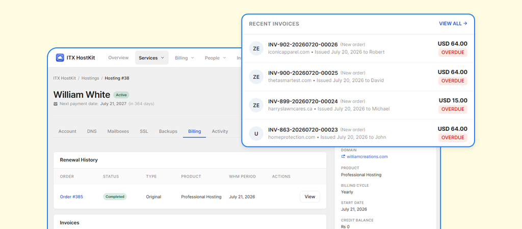
Task: Expand the Services dropdown menu
Action: (151, 58)
